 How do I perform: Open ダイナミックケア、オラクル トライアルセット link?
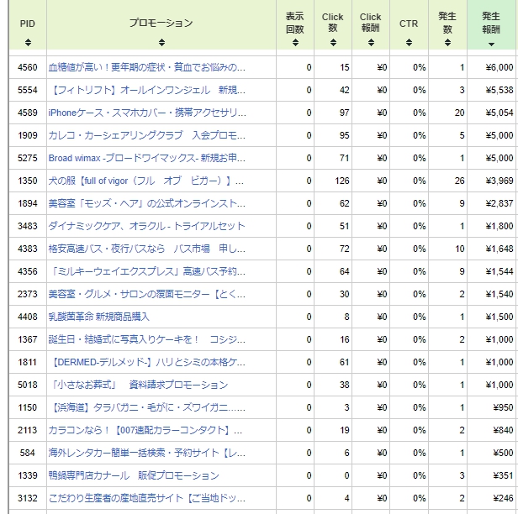click(146, 226)
